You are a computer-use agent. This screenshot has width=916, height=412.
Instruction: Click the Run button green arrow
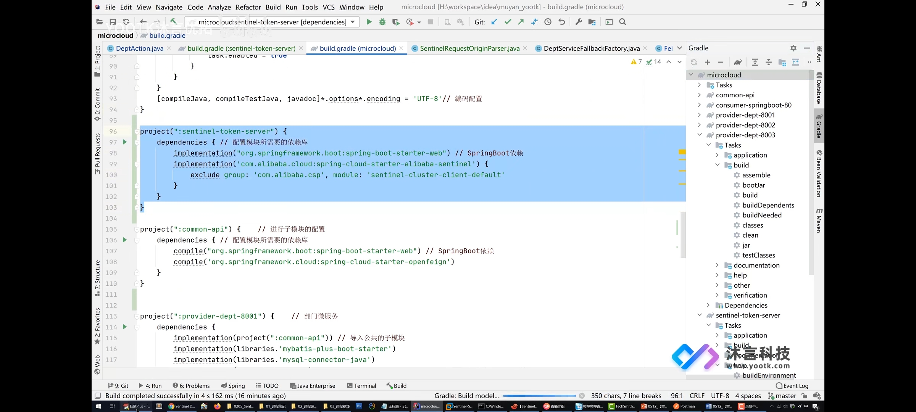click(369, 22)
